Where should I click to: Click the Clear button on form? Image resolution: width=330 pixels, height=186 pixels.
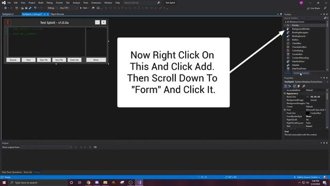tap(28, 60)
